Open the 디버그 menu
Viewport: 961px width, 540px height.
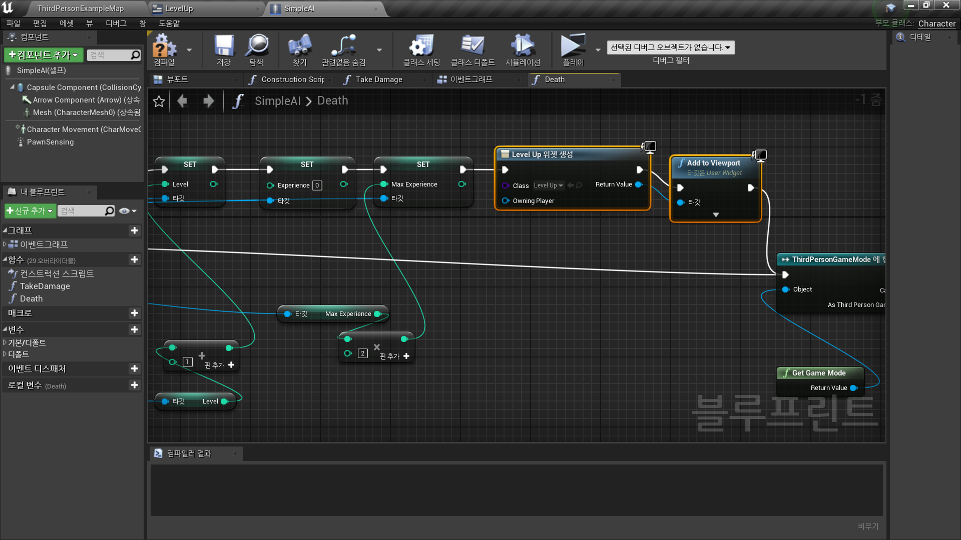click(x=116, y=23)
